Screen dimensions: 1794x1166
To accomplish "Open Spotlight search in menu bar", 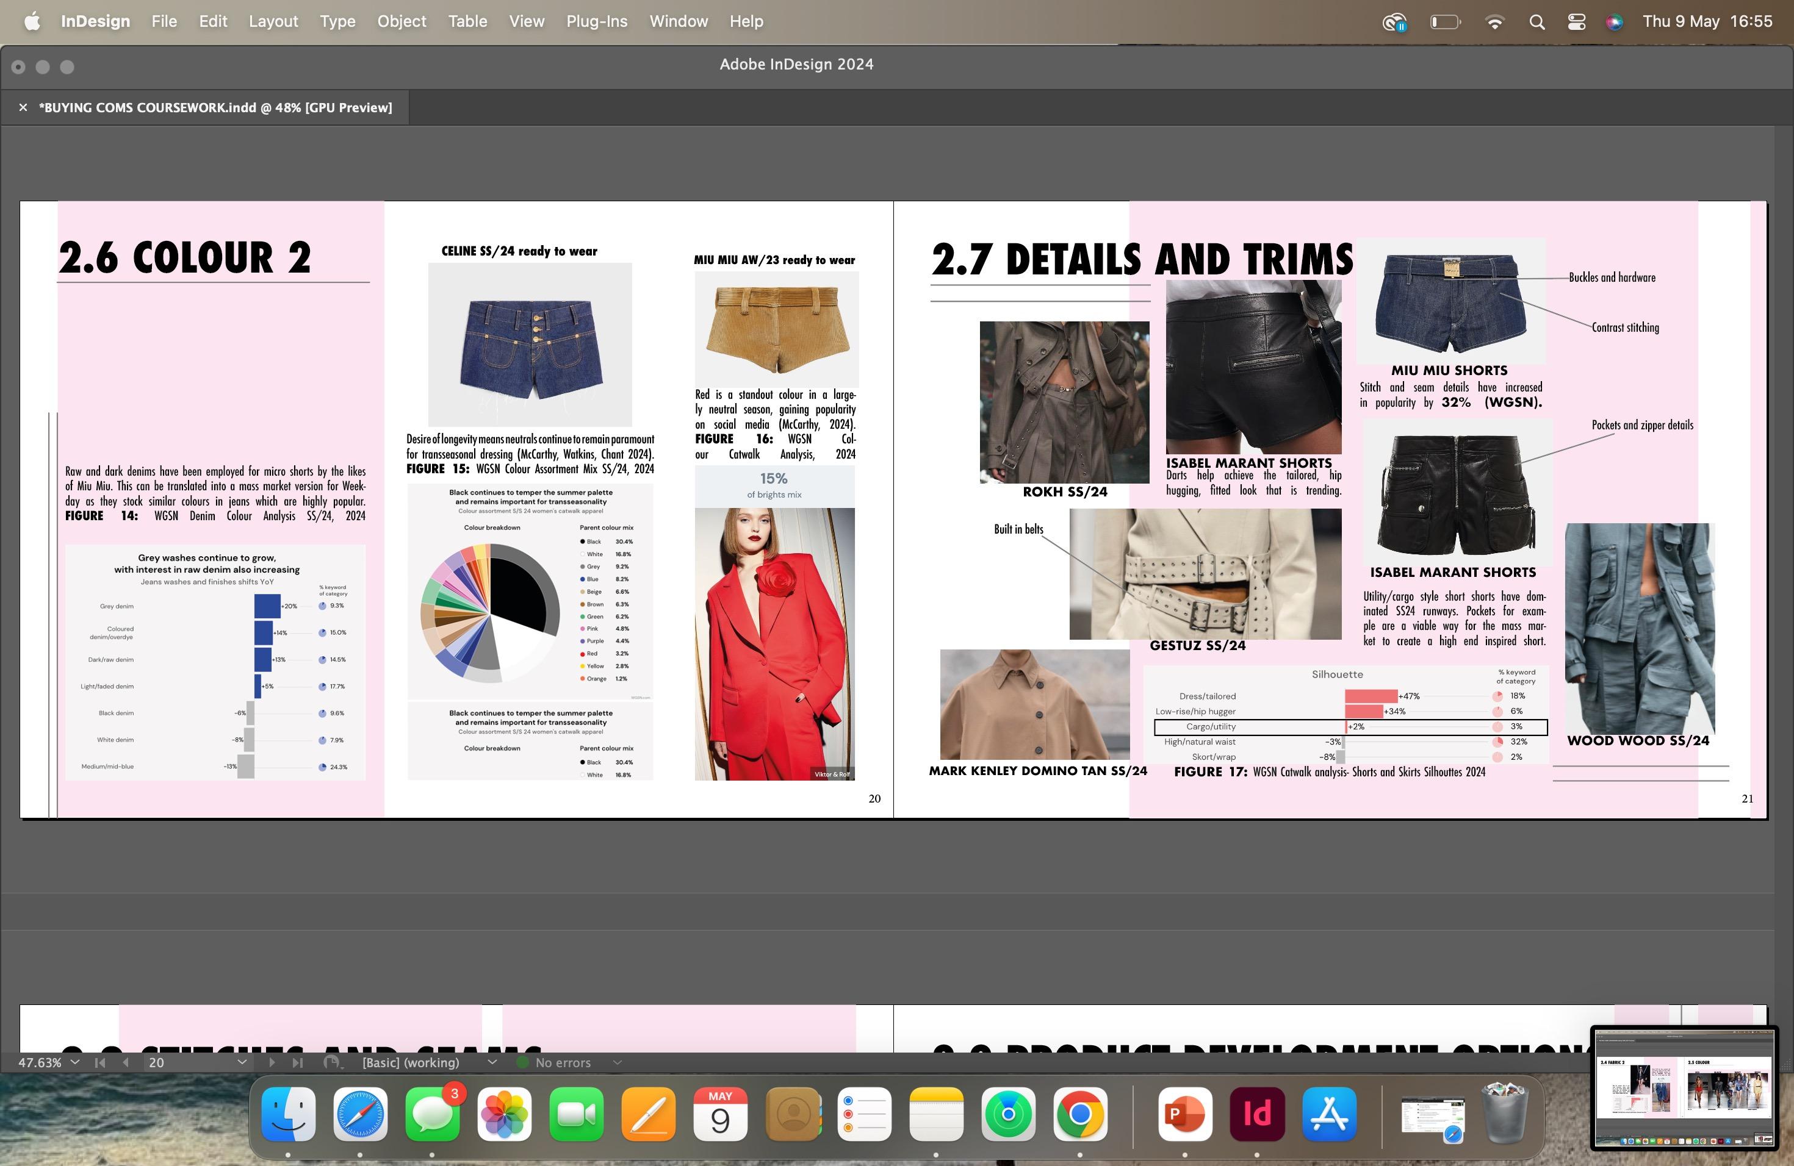I will [x=1537, y=22].
